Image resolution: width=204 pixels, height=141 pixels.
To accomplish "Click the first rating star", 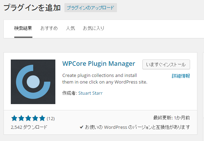I will point(14,118).
